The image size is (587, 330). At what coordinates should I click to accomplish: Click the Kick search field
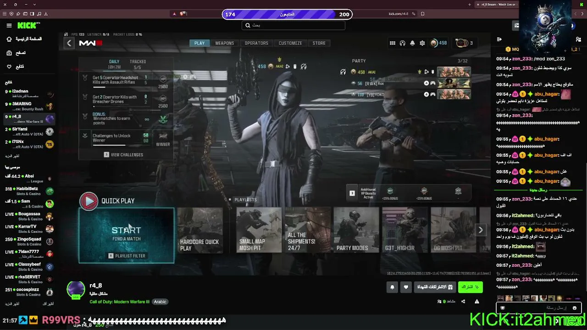coord(293,25)
